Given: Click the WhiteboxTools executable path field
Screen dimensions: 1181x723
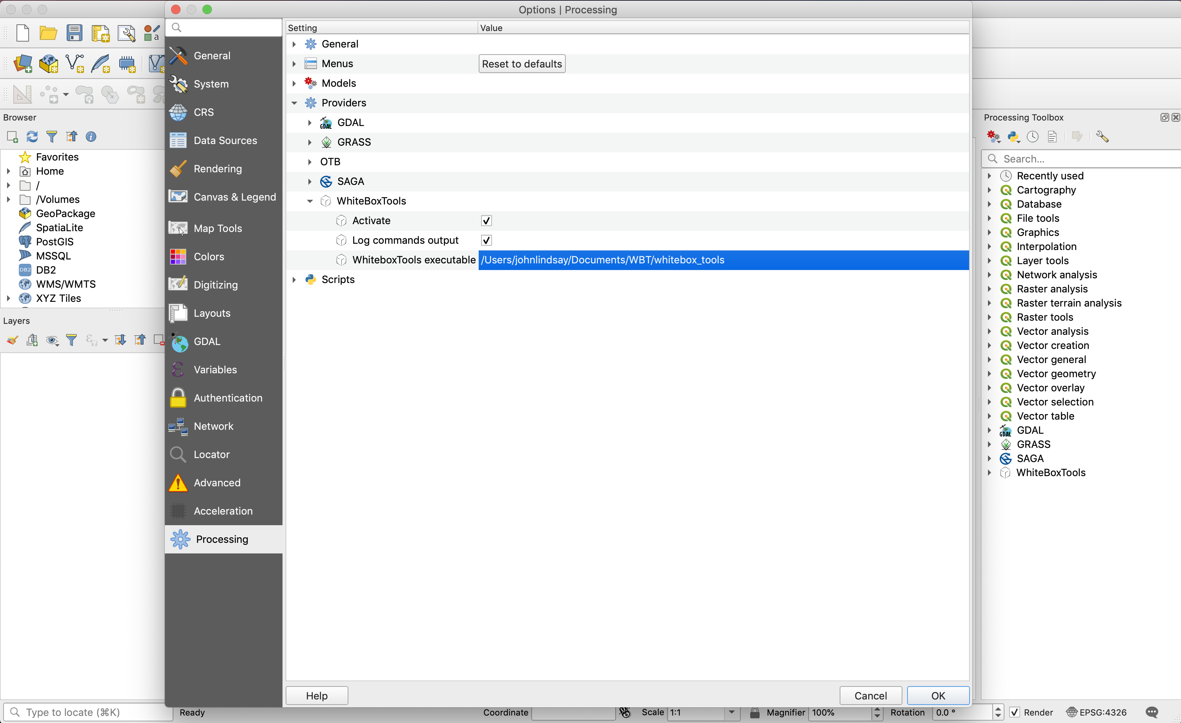Looking at the screenshot, I should tap(721, 260).
